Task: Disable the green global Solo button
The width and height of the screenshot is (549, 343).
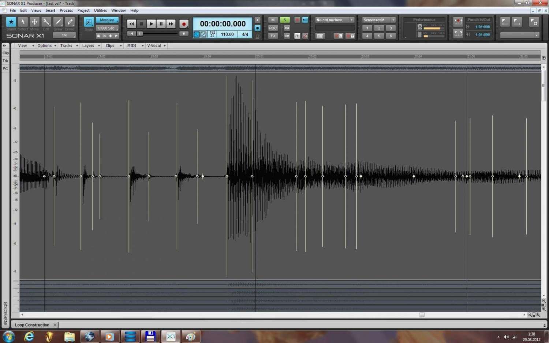Action: pyautogui.click(x=284, y=20)
